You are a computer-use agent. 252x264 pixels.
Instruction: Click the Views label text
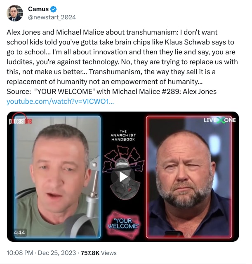109,253
